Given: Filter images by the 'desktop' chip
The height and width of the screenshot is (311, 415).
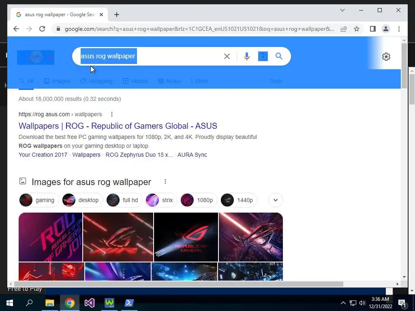Looking at the screenshot, I should pyautogui.click(x=82, y=200).
